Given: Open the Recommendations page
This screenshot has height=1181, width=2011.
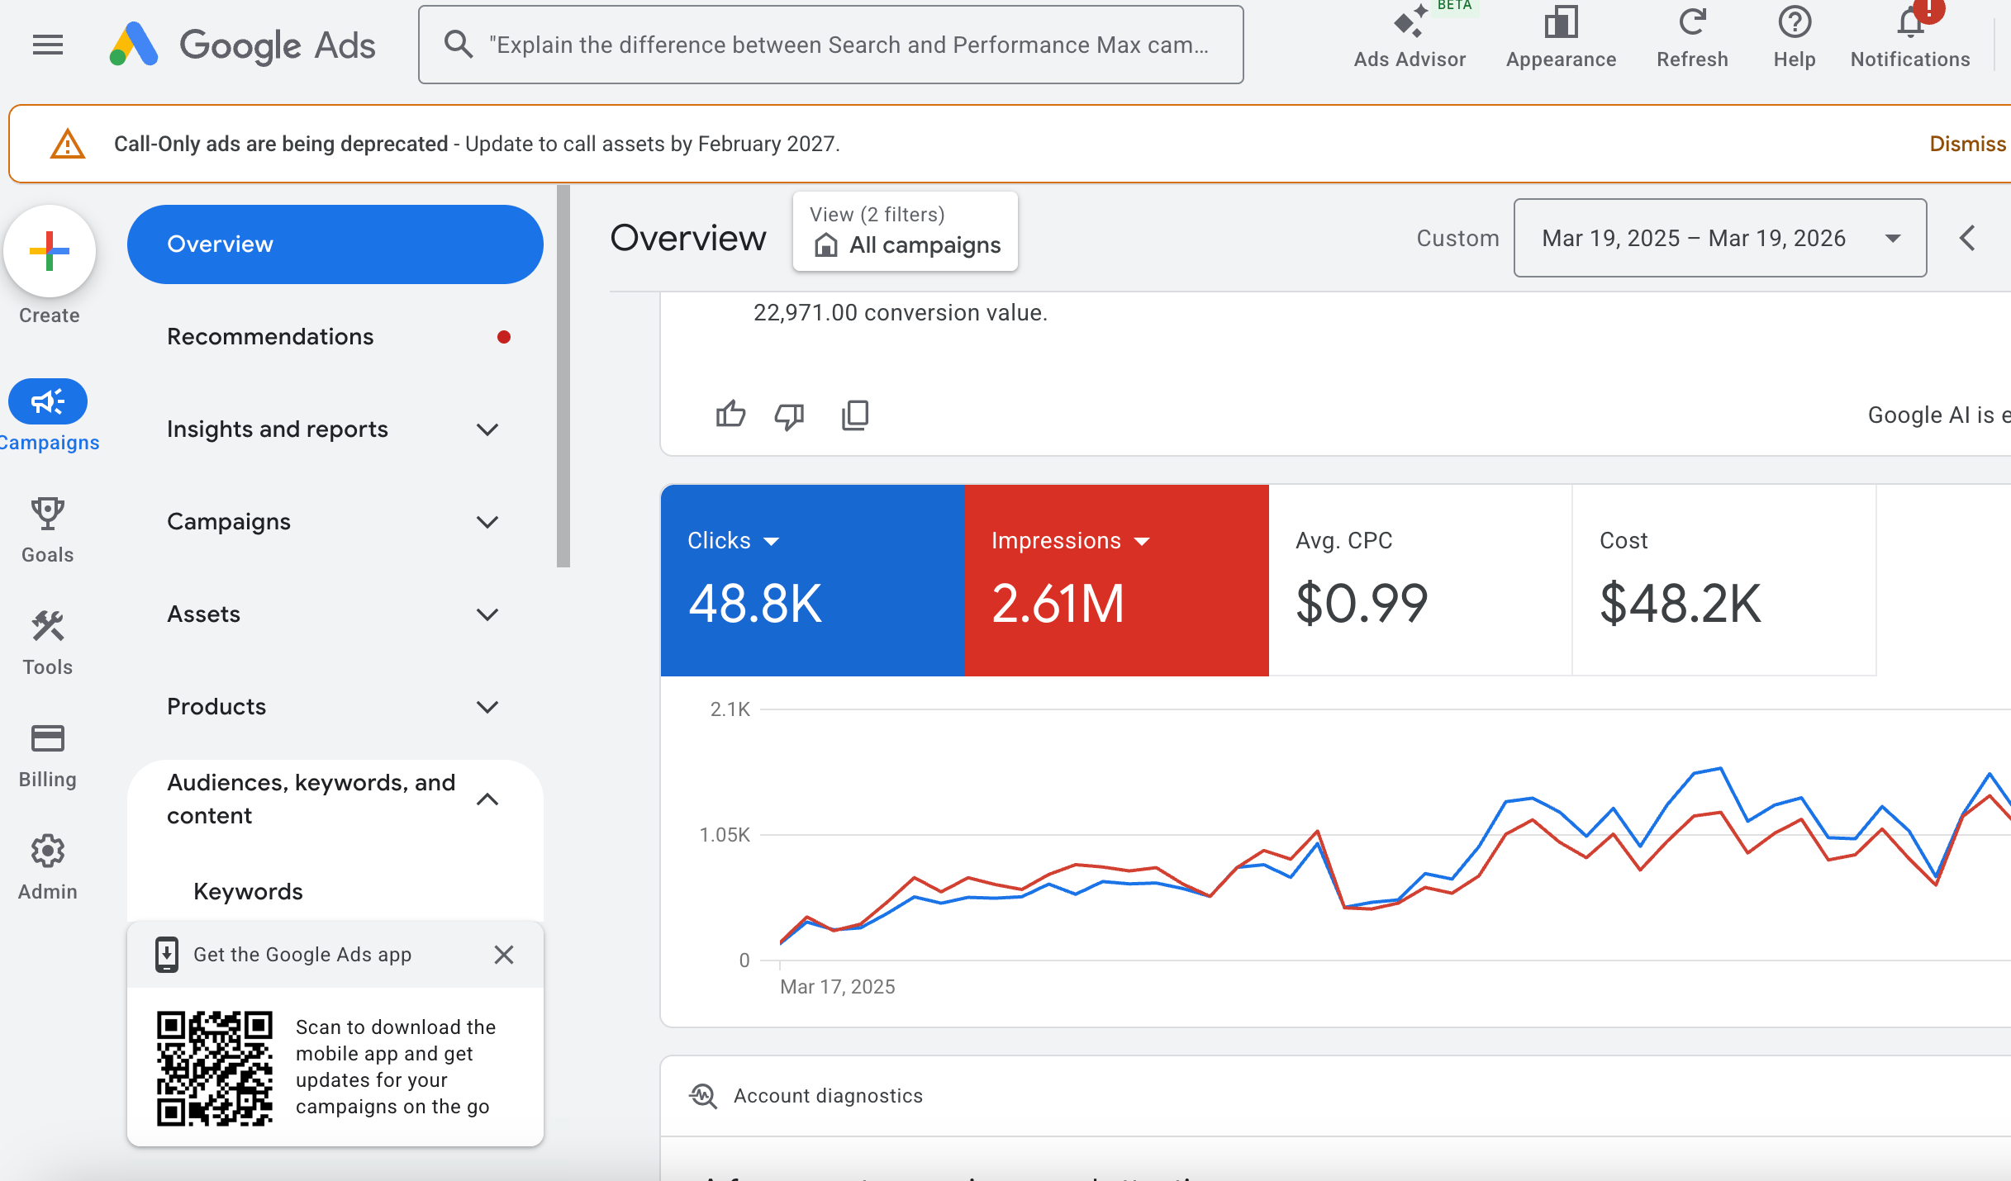Looking at the screenshot, I should (x=270, y=337).
